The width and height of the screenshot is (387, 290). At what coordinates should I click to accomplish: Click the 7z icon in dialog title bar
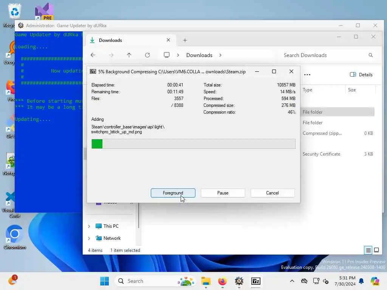coord(93,71)
